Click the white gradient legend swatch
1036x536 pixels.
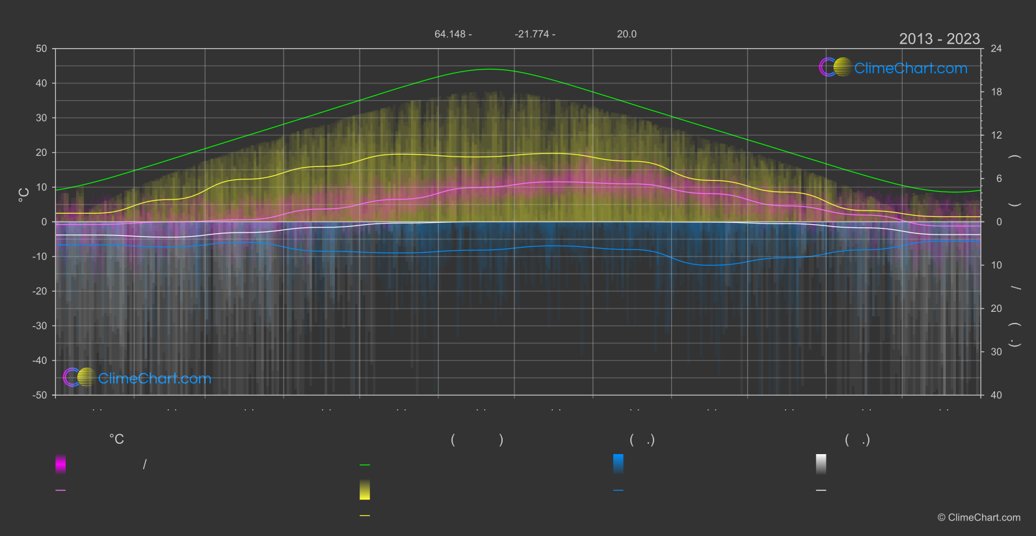pos(821,464)
